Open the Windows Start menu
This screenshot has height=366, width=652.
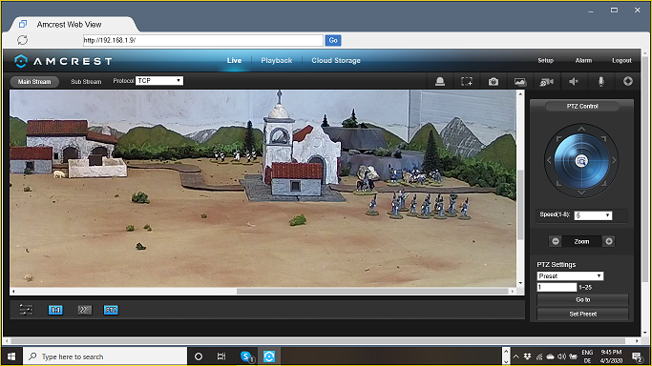click(x=11, y=356)
